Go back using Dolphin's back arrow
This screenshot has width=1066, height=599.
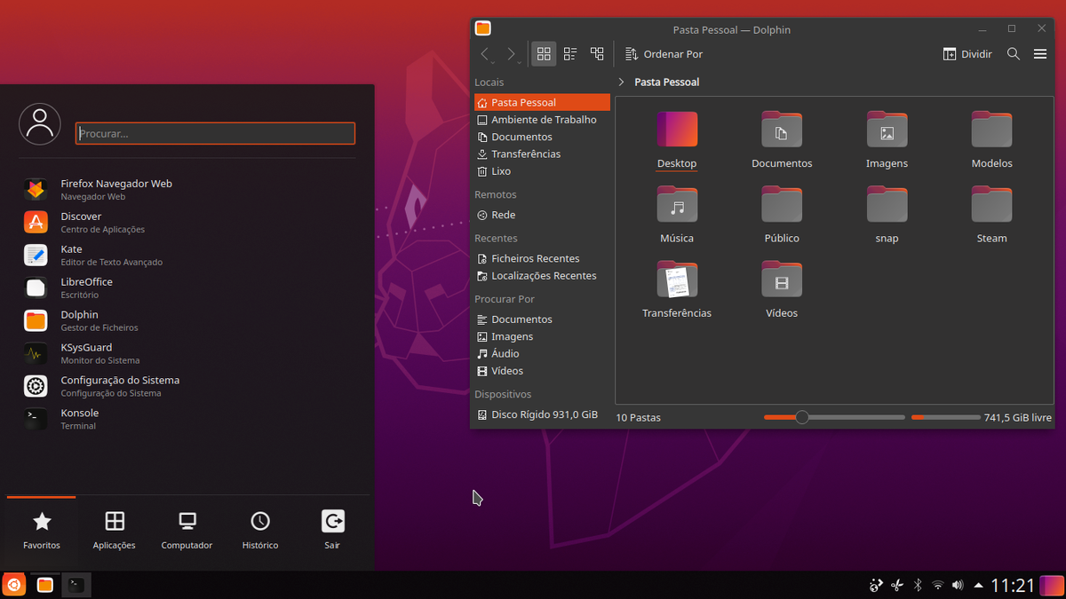click(x=485, y=53)
